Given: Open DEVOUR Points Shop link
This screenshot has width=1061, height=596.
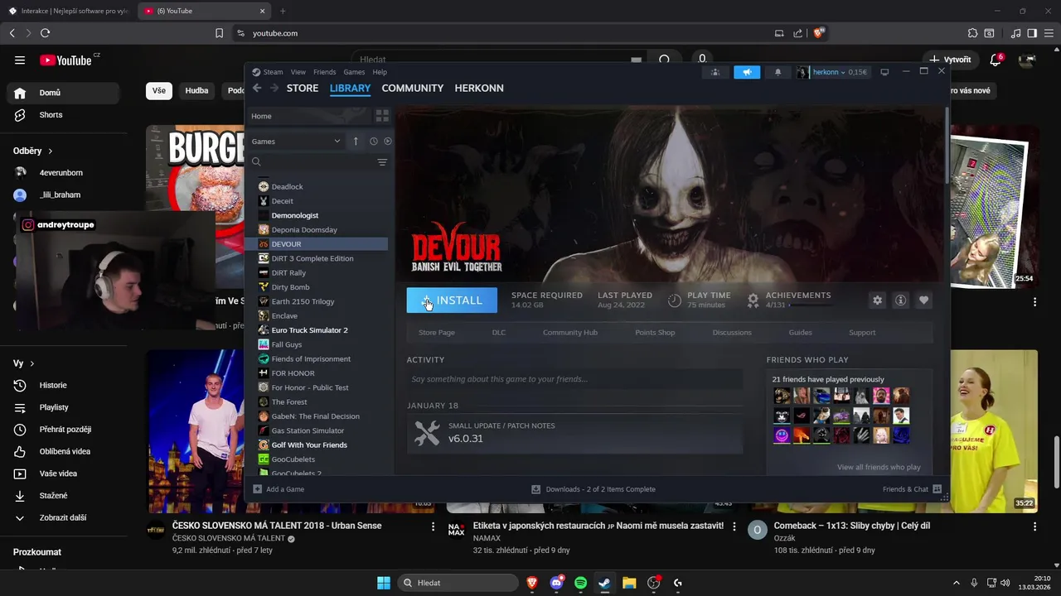Looking at the screenshot, I should pos(655,333).
